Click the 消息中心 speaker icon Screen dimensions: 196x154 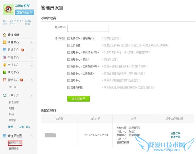tap(5, 42)
